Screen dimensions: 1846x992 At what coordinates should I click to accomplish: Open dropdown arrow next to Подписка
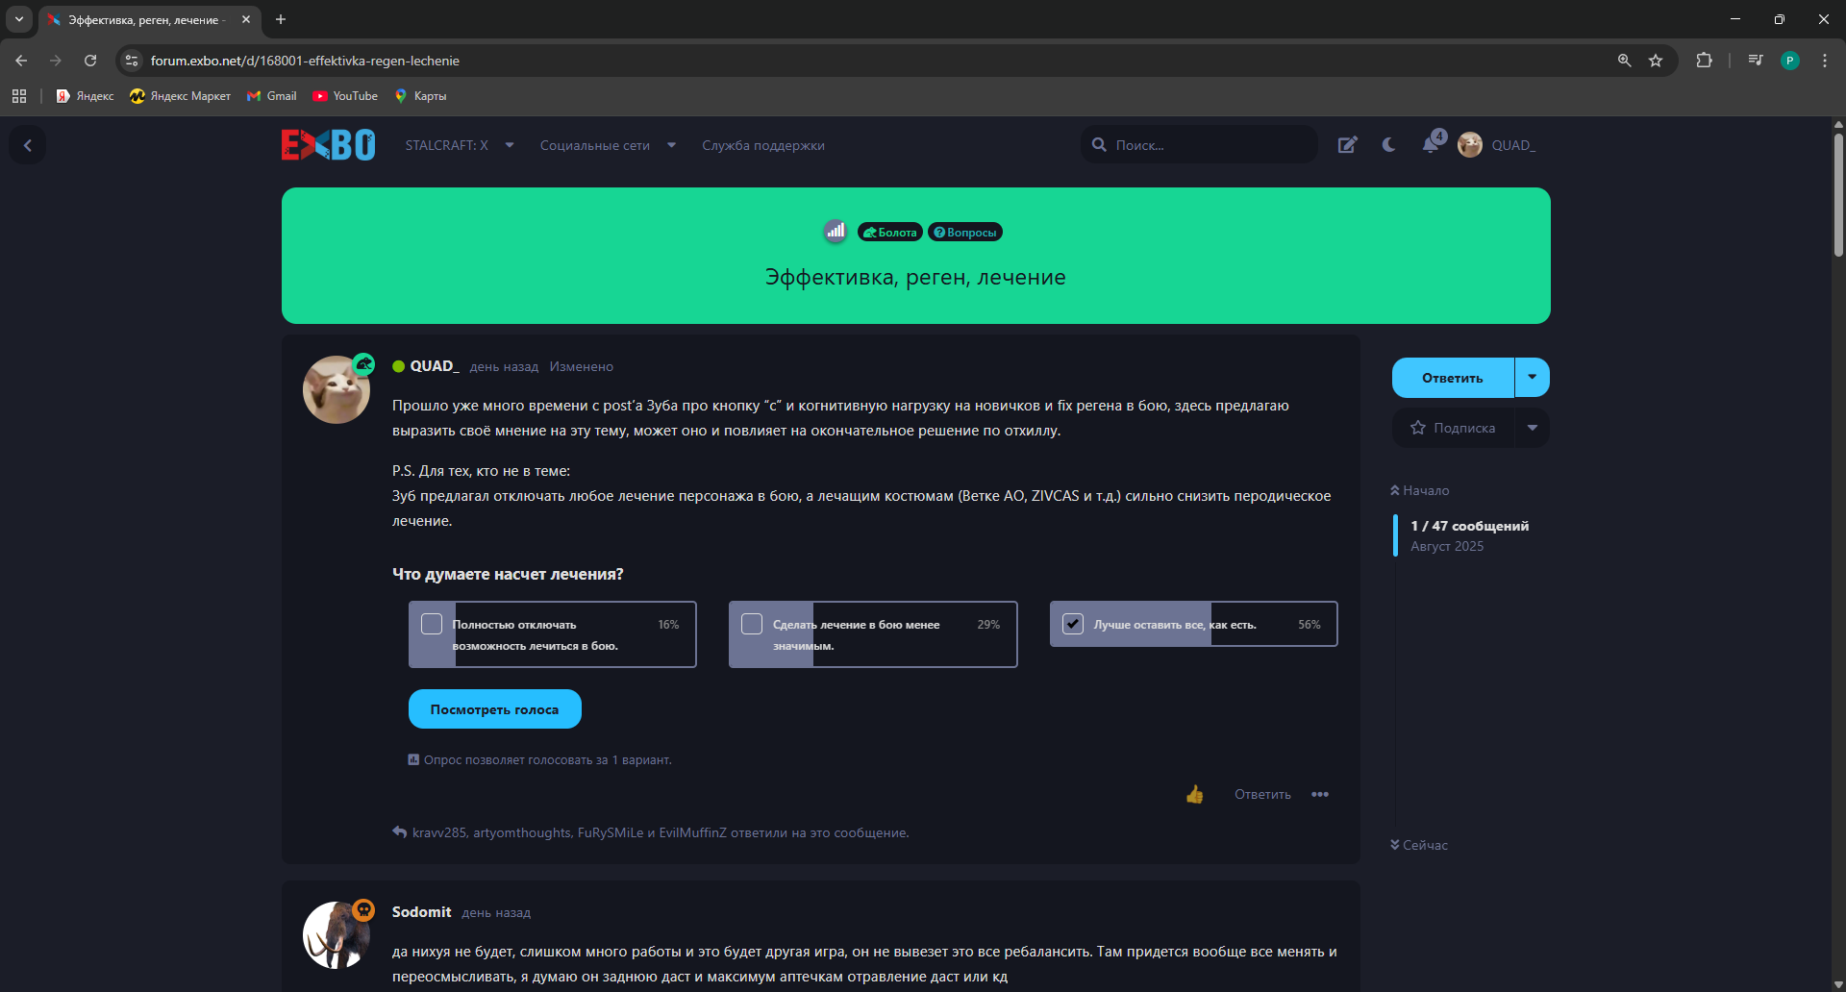click(1533, 428)
